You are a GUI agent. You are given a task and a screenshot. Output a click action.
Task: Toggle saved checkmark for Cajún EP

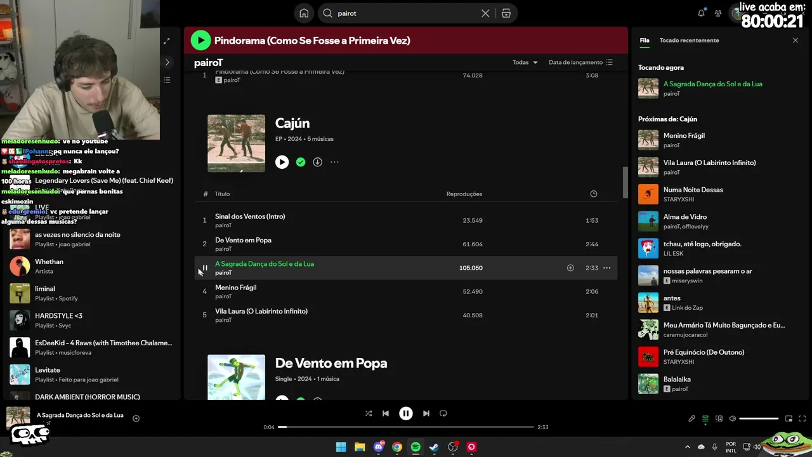pos(301,162)
